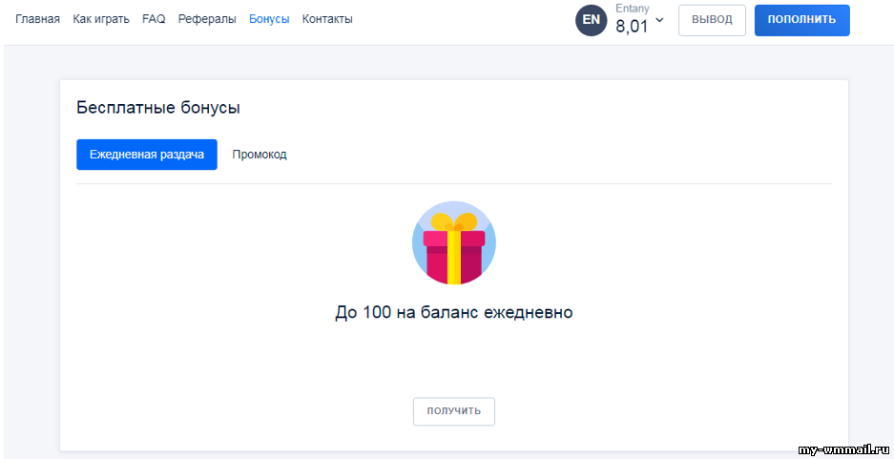The height and width of the screenshot is (459, 894).
Task: Claim the bonus with ПОЛУЧИТЬ button
Action: pos(454,411)
